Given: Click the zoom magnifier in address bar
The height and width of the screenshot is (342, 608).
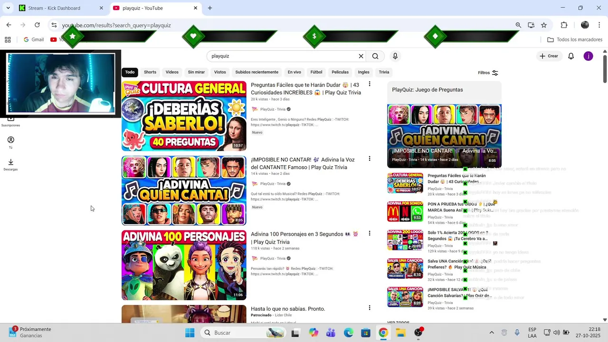Looking at the screenshot, I should tap(518, 25).
